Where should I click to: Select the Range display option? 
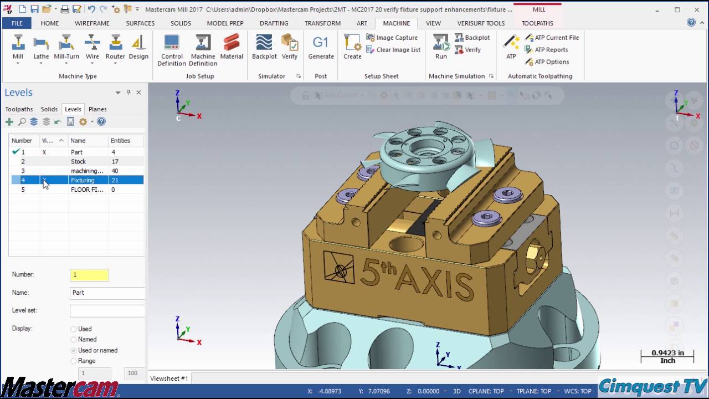tap(73, 361)
